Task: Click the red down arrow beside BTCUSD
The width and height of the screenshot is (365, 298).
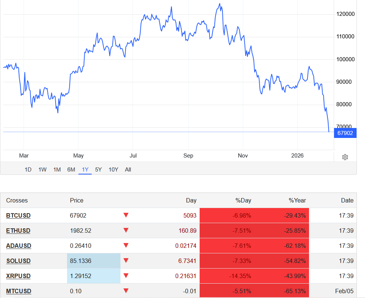Action: point(126,215)
